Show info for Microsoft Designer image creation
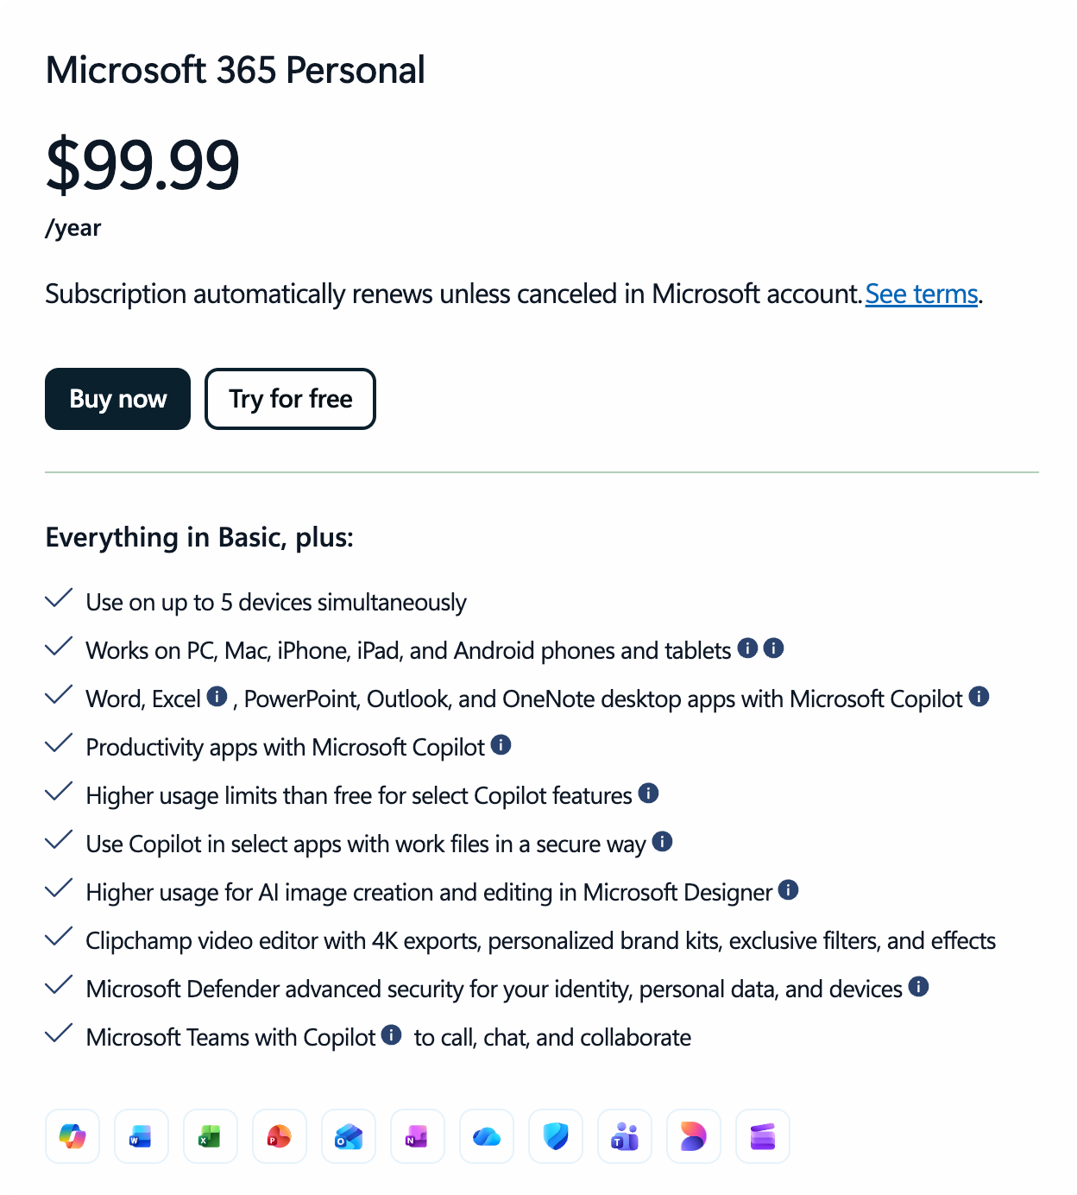 click(x=789, y=889)
